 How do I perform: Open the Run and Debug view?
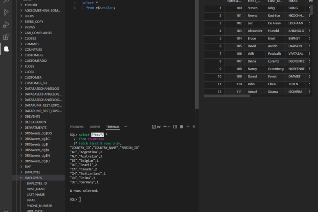pos(6,25)
